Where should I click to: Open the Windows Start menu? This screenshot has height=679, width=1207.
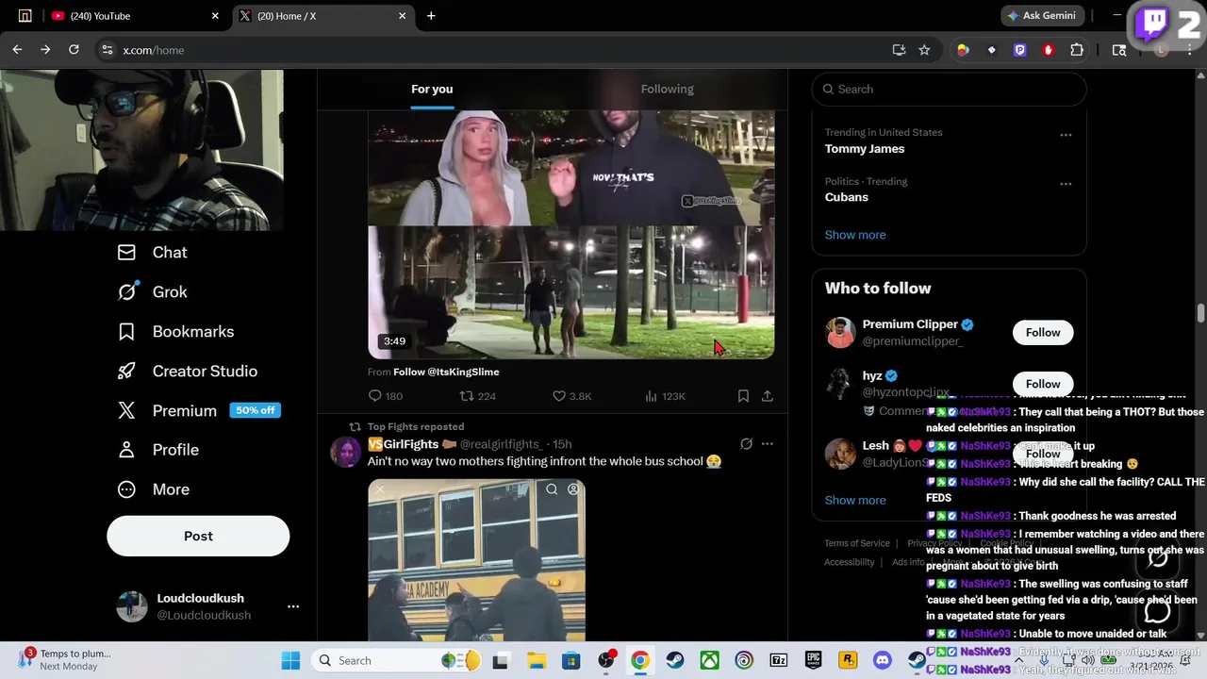click(290, 660)
